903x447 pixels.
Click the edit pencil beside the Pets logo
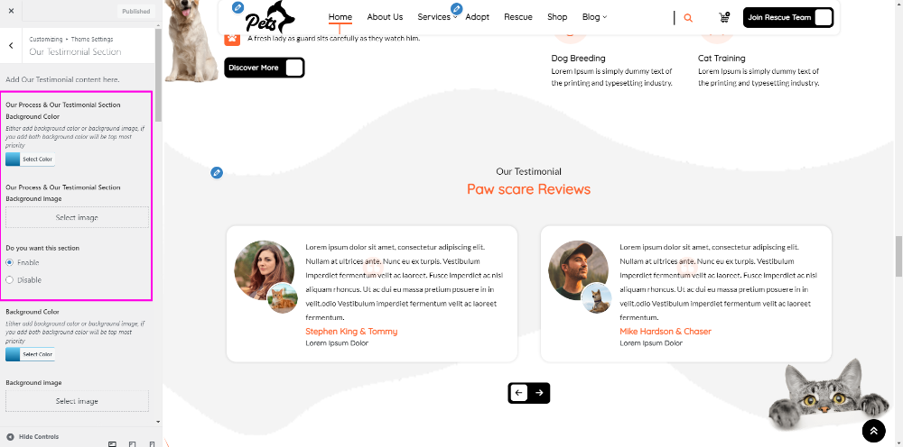(237, 7)
